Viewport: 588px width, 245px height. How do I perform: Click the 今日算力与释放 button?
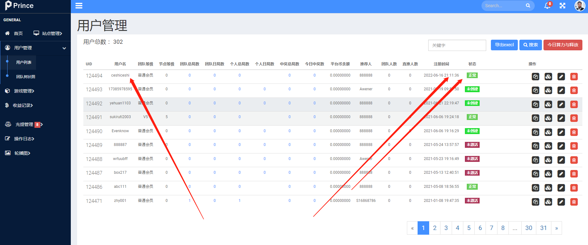[x=563, y=45]
